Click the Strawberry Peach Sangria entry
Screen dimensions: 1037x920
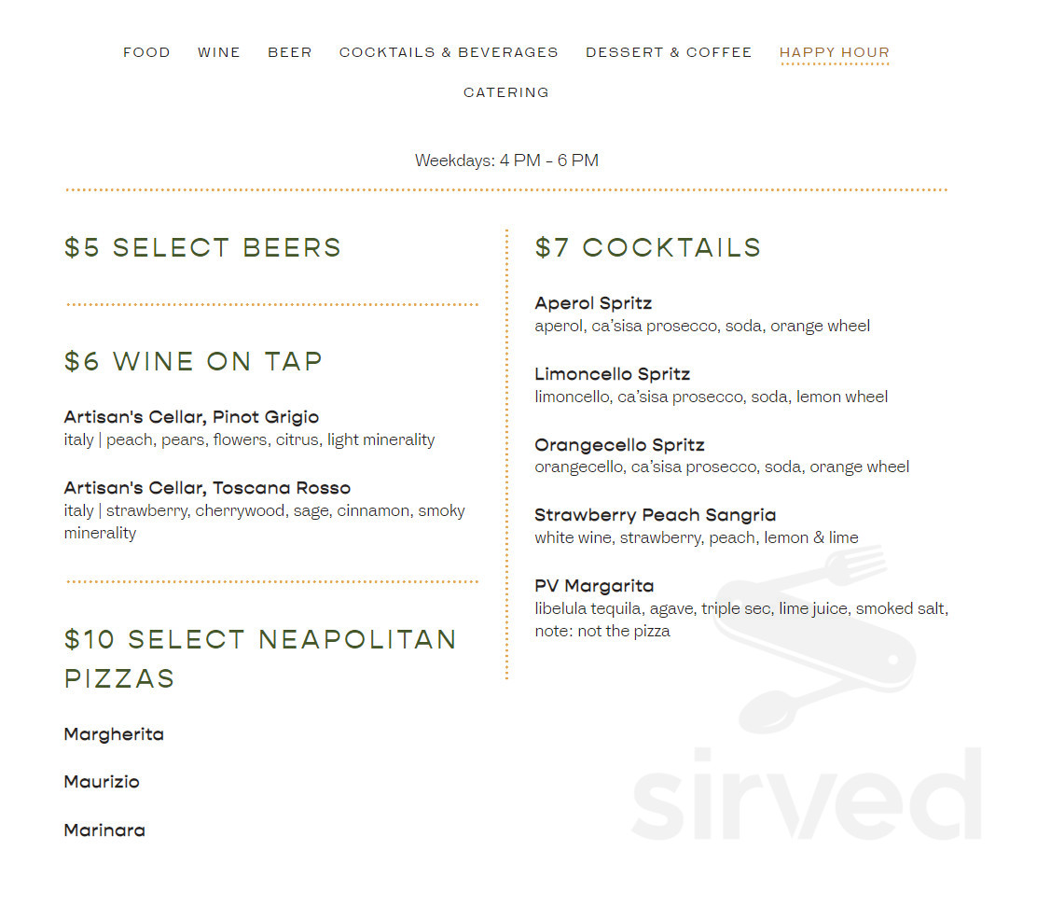(655, 514)
